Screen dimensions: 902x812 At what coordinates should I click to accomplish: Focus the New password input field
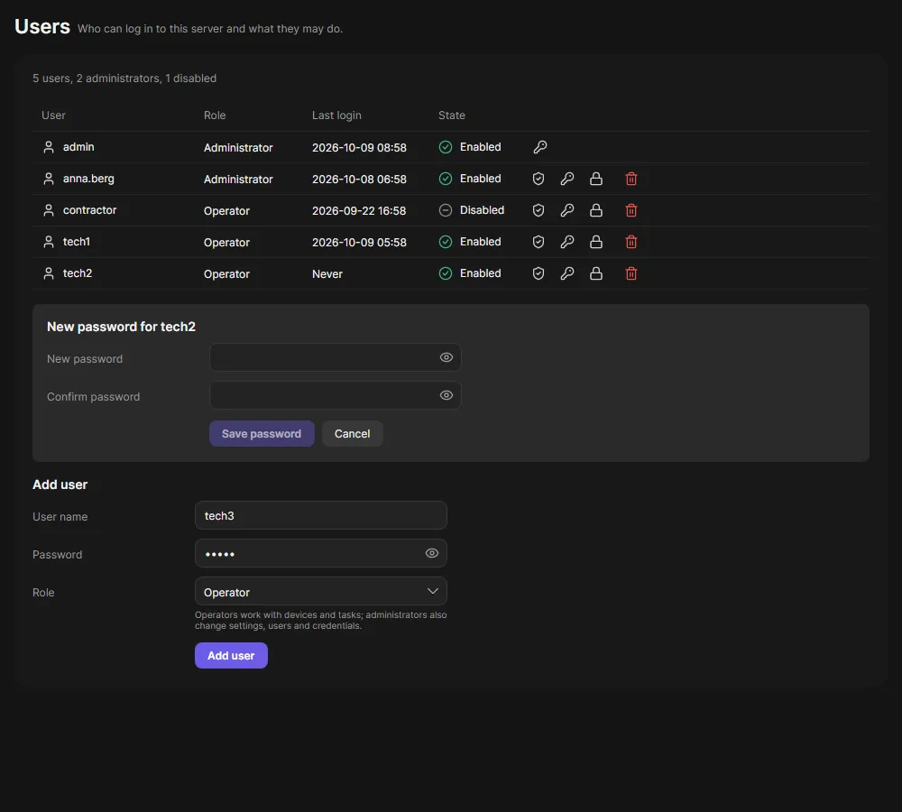coord(335,357)
